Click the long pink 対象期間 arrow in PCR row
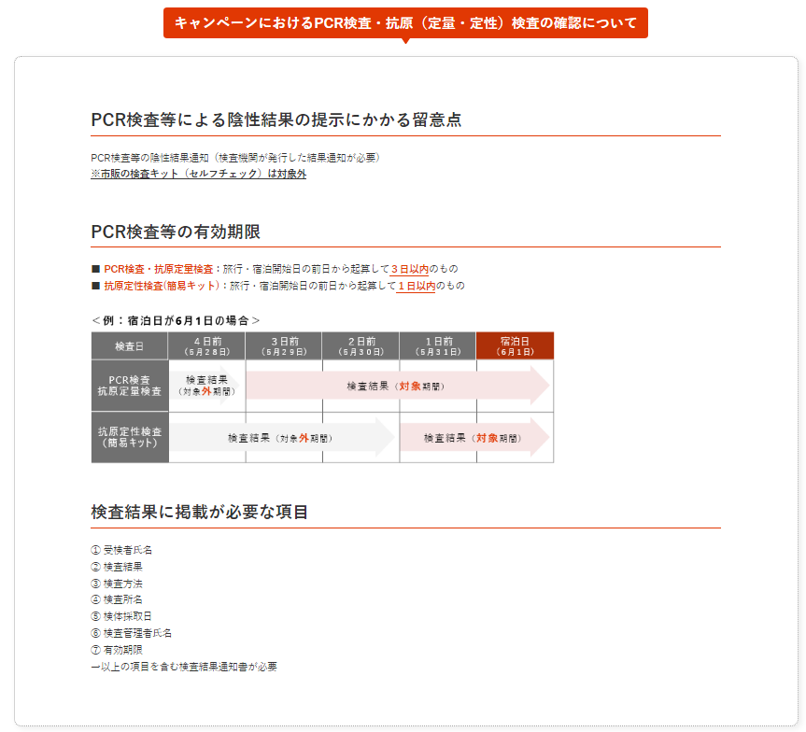 point(395,386)
